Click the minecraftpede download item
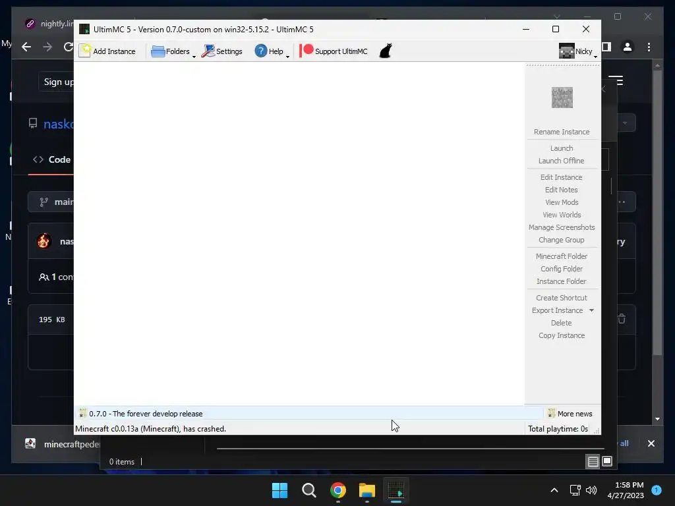The image size is (675, 506). point(63,443)
